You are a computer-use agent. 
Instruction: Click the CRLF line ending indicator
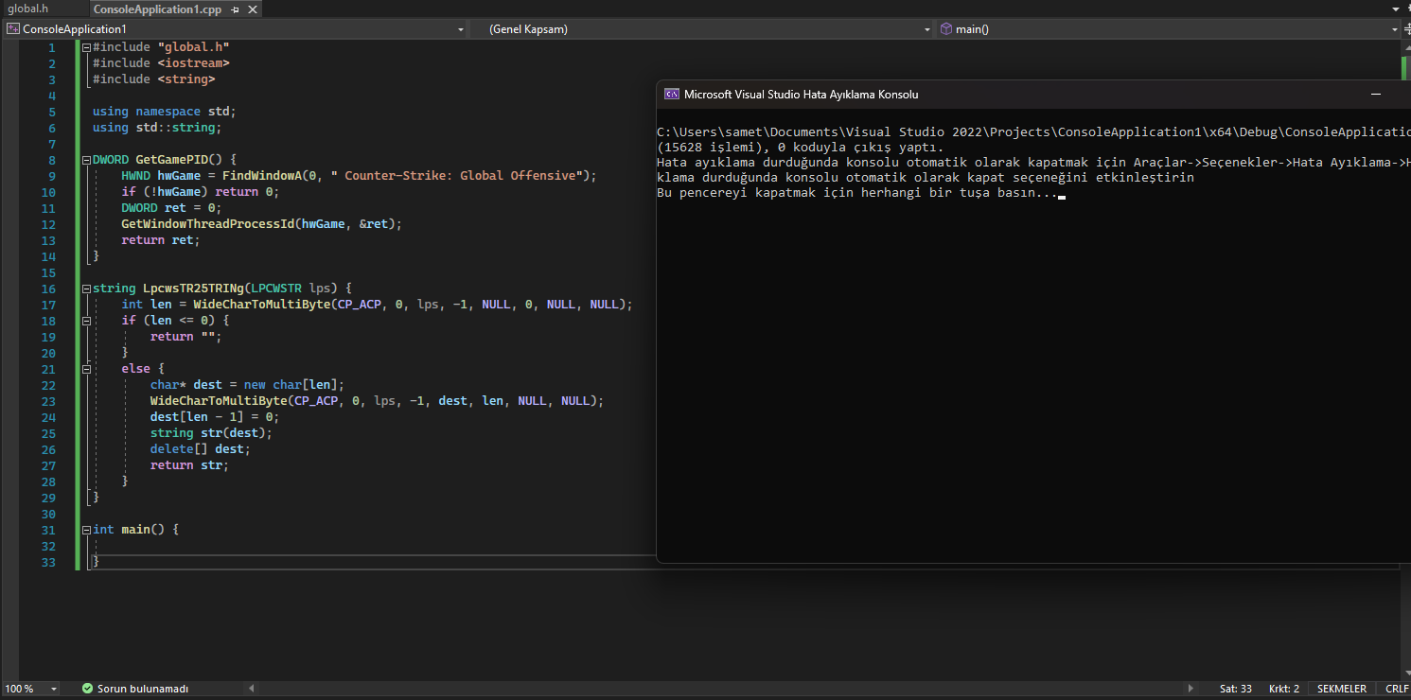[1397, 689]
